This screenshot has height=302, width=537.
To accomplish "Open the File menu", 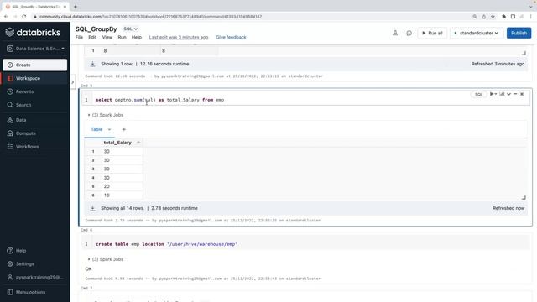I will tap(79, 37).
